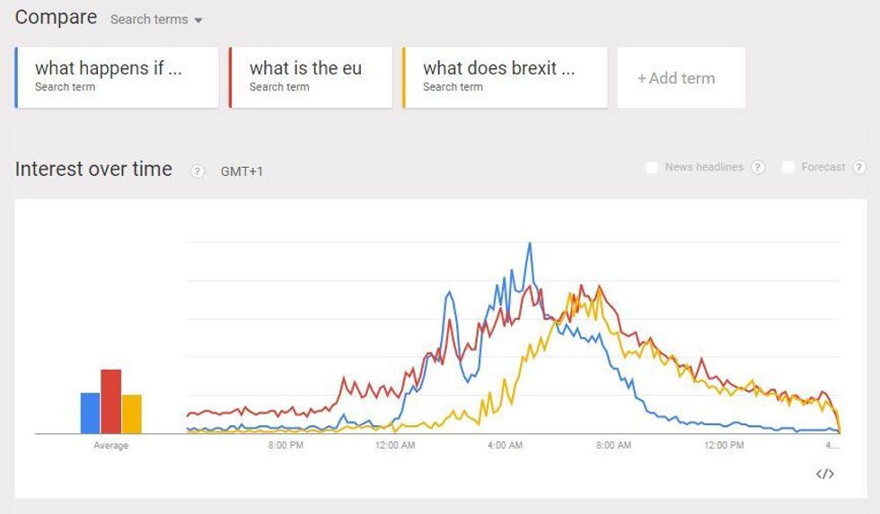Click the GMT+1 timezone label

click(x=242, y=171)
